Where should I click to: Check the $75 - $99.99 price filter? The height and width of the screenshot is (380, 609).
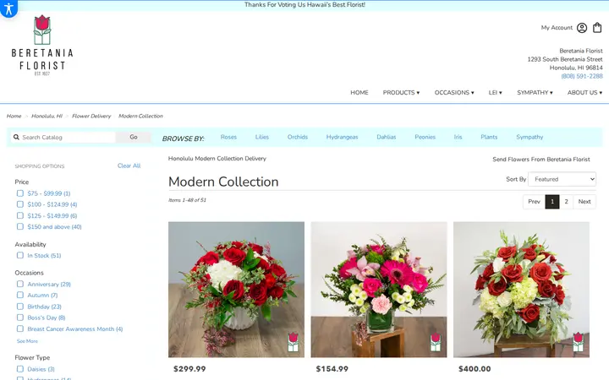point(20,193)
